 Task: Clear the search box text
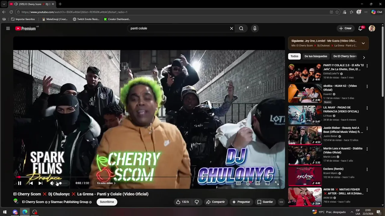point(232,28)
